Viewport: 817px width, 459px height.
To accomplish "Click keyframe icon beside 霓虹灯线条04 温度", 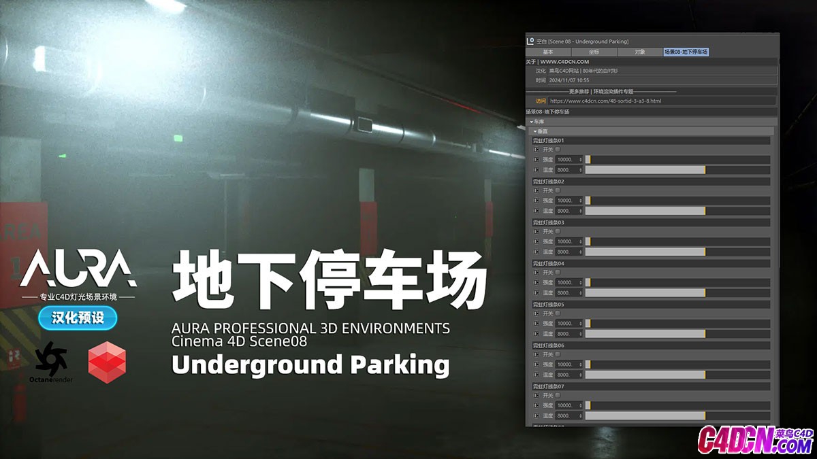I will [536, 292].
